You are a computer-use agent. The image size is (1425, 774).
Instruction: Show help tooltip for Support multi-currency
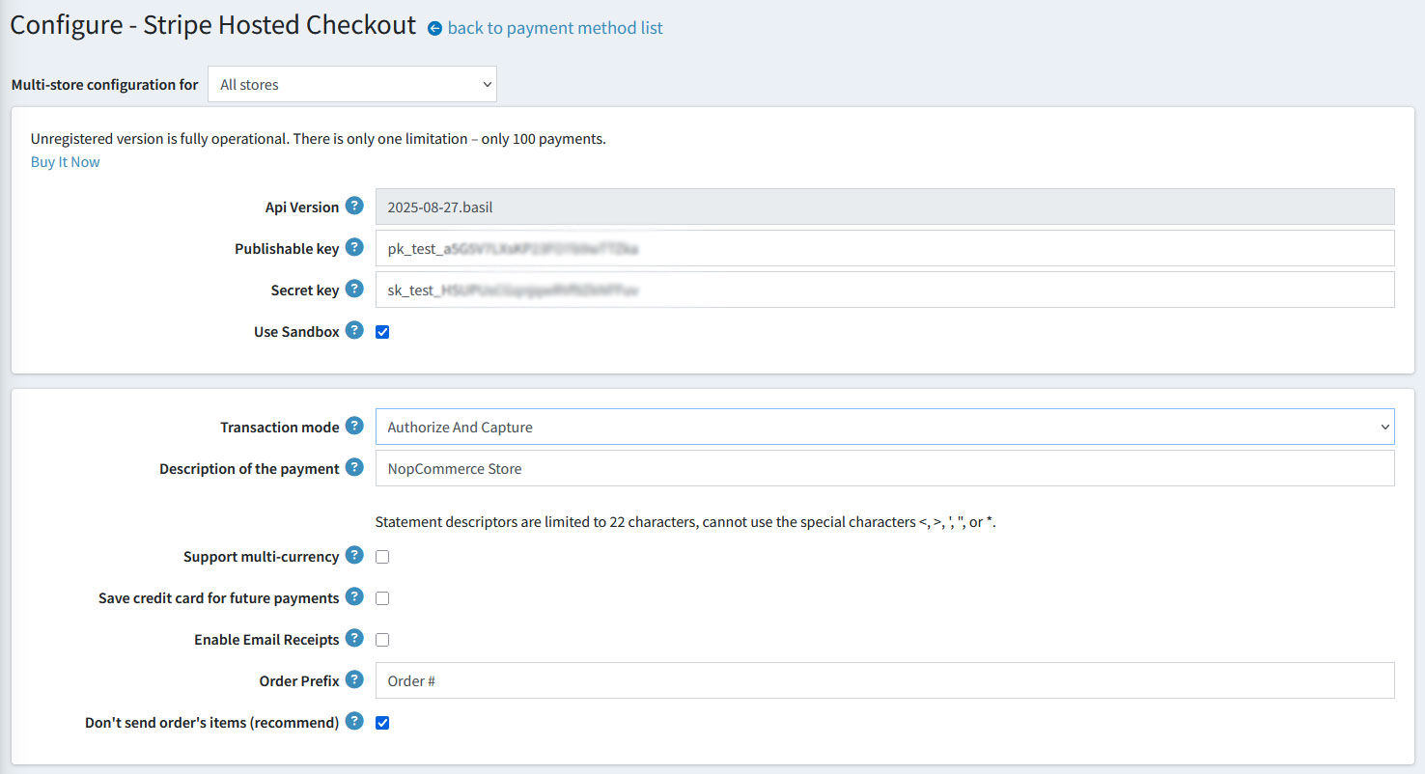354,555
